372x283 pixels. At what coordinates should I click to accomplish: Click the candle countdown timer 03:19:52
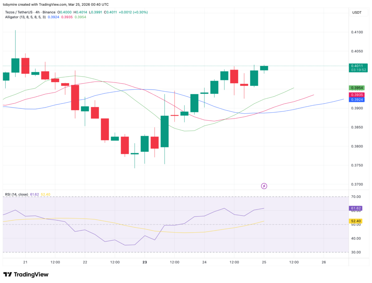click(358, 70)
